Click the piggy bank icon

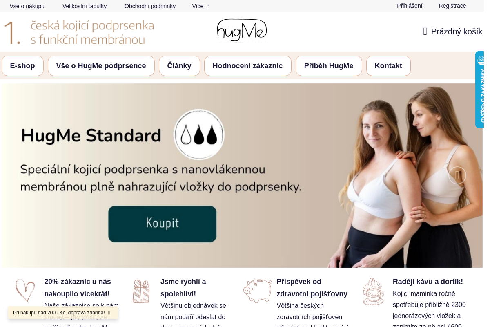pyautogui.click(x=257, y=291)
